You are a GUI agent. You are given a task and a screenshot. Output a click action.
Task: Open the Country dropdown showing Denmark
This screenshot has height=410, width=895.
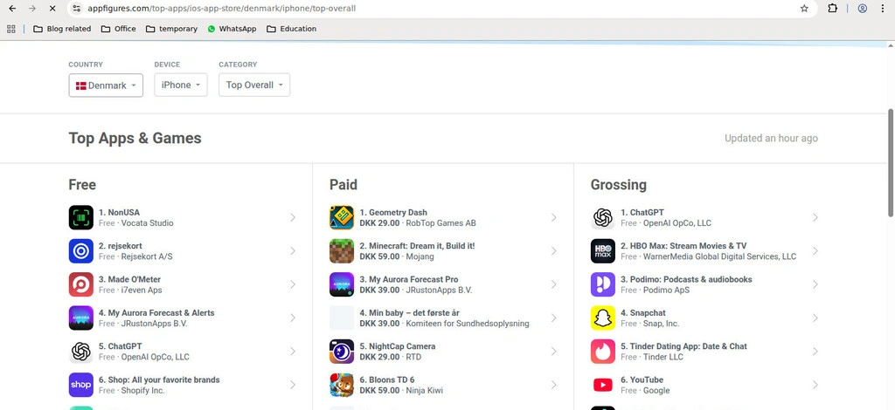(x=106, y=85)
